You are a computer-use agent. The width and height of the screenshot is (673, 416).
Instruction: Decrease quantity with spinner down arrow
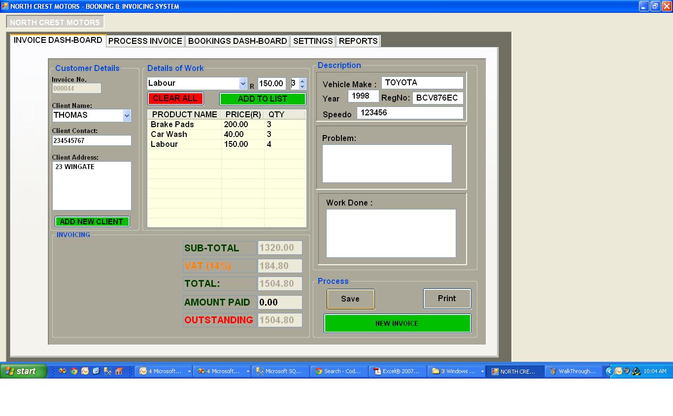point(303,87)
